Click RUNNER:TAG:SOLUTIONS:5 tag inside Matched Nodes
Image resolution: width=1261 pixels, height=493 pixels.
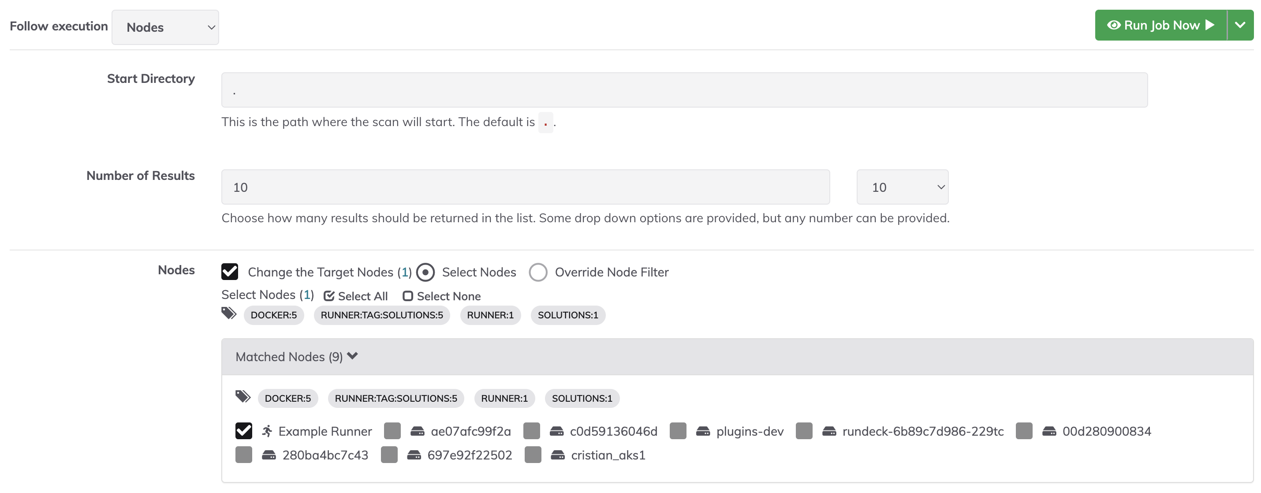pos(395,398)
